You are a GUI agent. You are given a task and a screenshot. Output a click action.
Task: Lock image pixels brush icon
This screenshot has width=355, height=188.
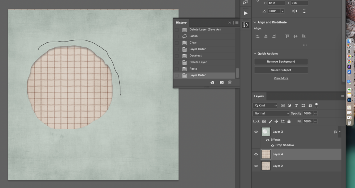pyautogui.click(x=270, y=122)
